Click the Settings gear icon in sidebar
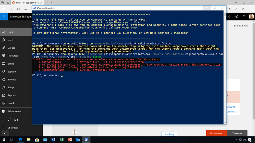 (x=4, y=79)
